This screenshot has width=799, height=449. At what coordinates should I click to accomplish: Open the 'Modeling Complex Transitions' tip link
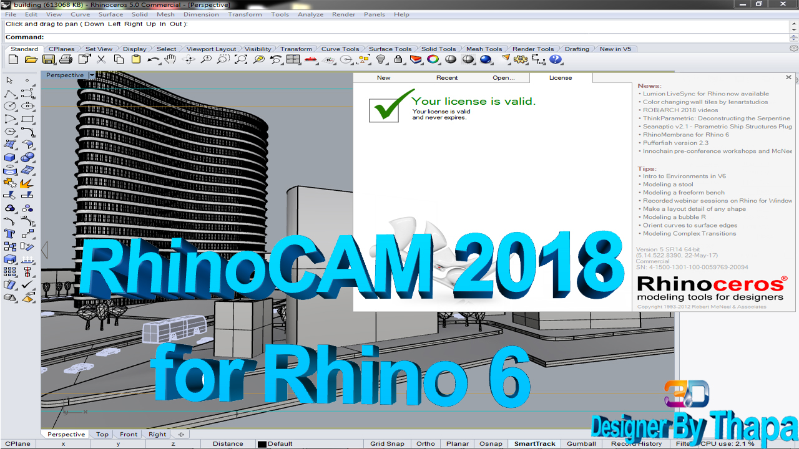click(x=689, y=234)
